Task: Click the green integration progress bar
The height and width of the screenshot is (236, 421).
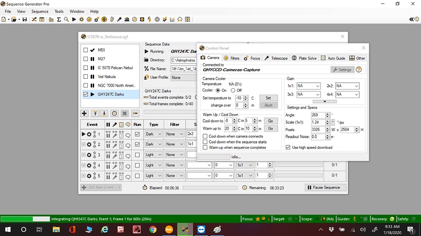Action: 25,219
